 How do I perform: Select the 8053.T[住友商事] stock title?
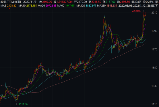point(11,2)
